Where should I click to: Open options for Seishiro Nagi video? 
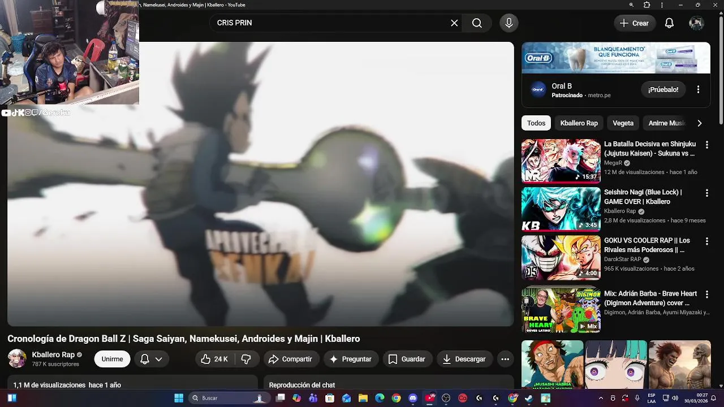tap(706, 193)
